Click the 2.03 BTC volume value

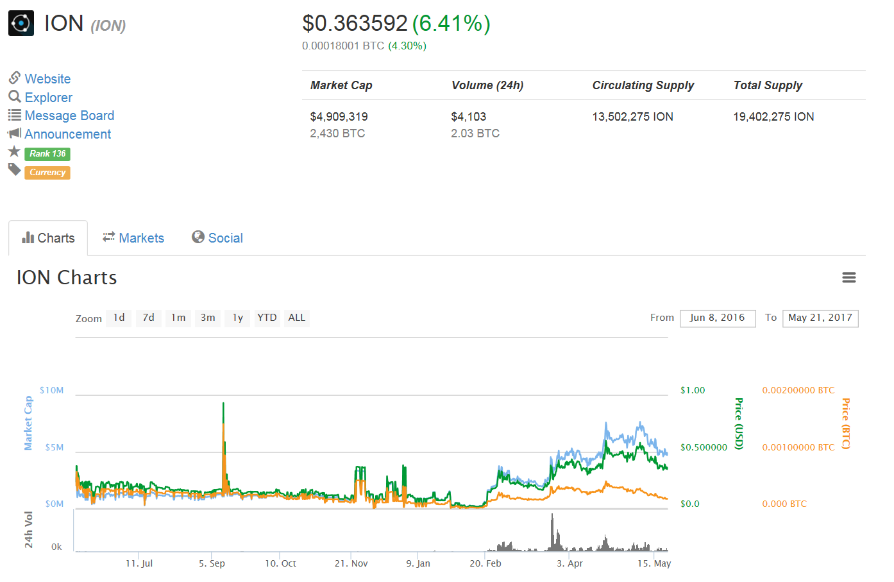click(475, 133)
